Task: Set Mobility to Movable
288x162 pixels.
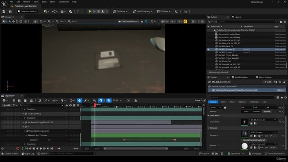Action: coord(267,112)
